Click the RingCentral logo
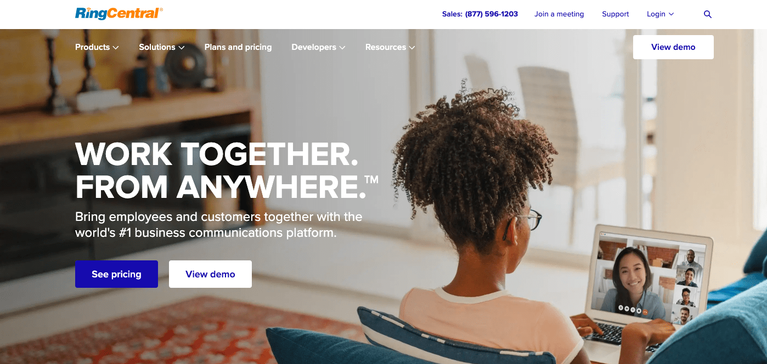The width and height of the screenshot is (767, 364). coord(119,13)
